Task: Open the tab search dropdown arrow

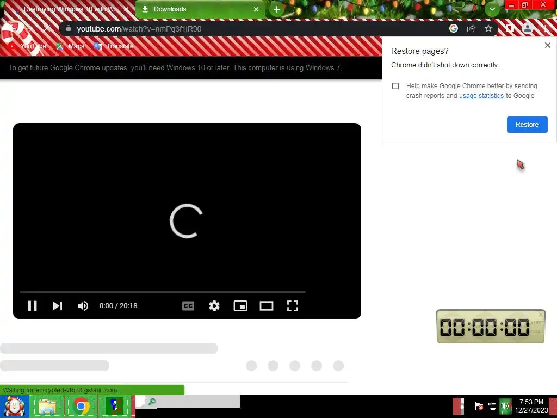Action: point(492,10)
